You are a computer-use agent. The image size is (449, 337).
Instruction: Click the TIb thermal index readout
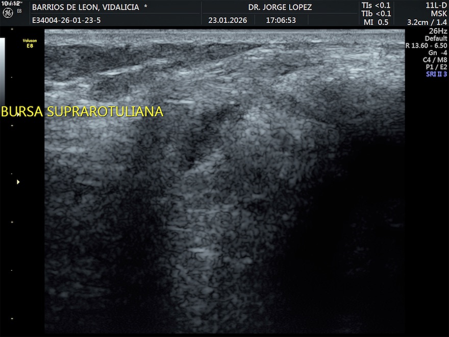[376, 14]
